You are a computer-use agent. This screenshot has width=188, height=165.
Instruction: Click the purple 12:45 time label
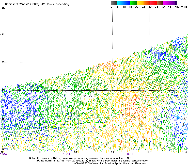click(130, 154)
